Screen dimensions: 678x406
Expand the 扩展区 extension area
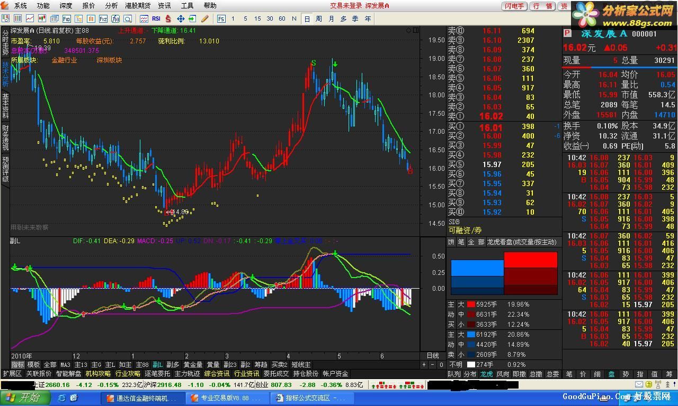click(x=12, y=374)
